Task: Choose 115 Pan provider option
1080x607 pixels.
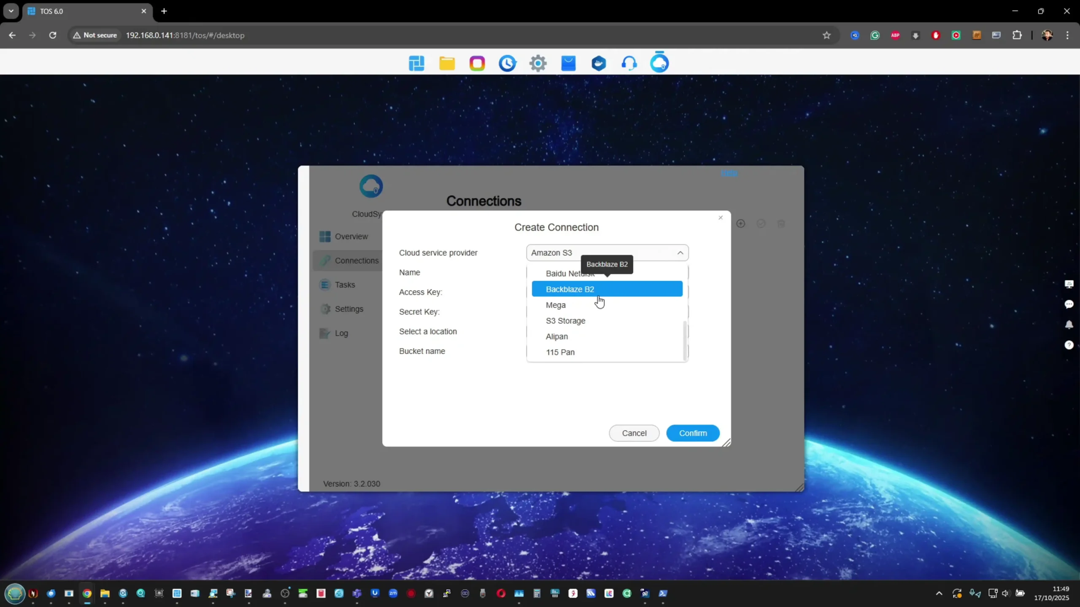Action: (560, 352)
